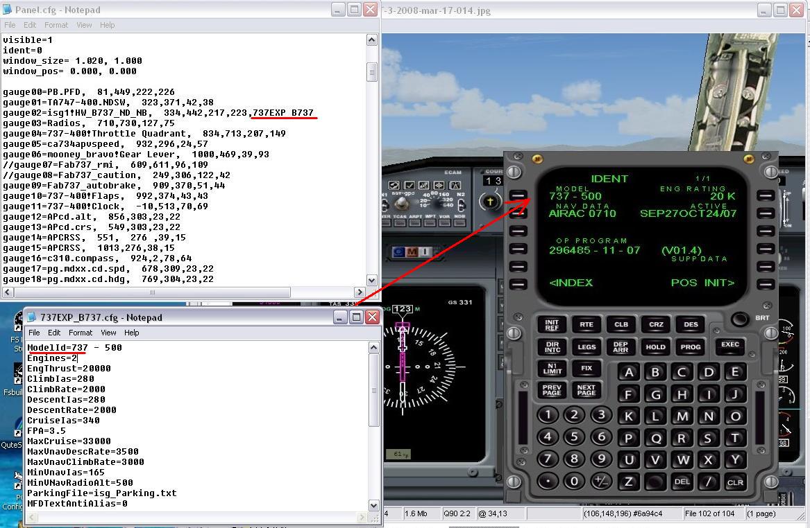Click the Panel.cfg horizontal scrollbar right arrow

click(x=360, y=292)
